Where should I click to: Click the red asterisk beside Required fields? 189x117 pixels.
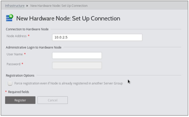click(x=6, y=92)
